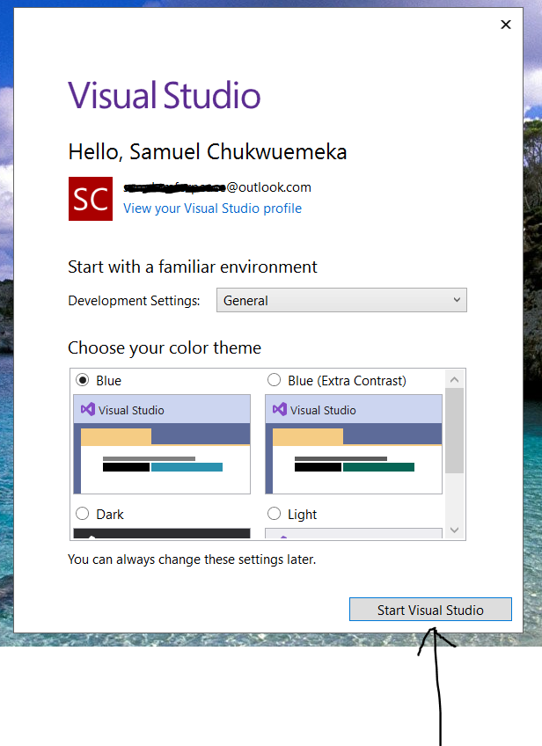Image resolution: width=542 pixels, height=746 pixels.
Task: Click the Start Visual Studio button
Action: [430, 610]
